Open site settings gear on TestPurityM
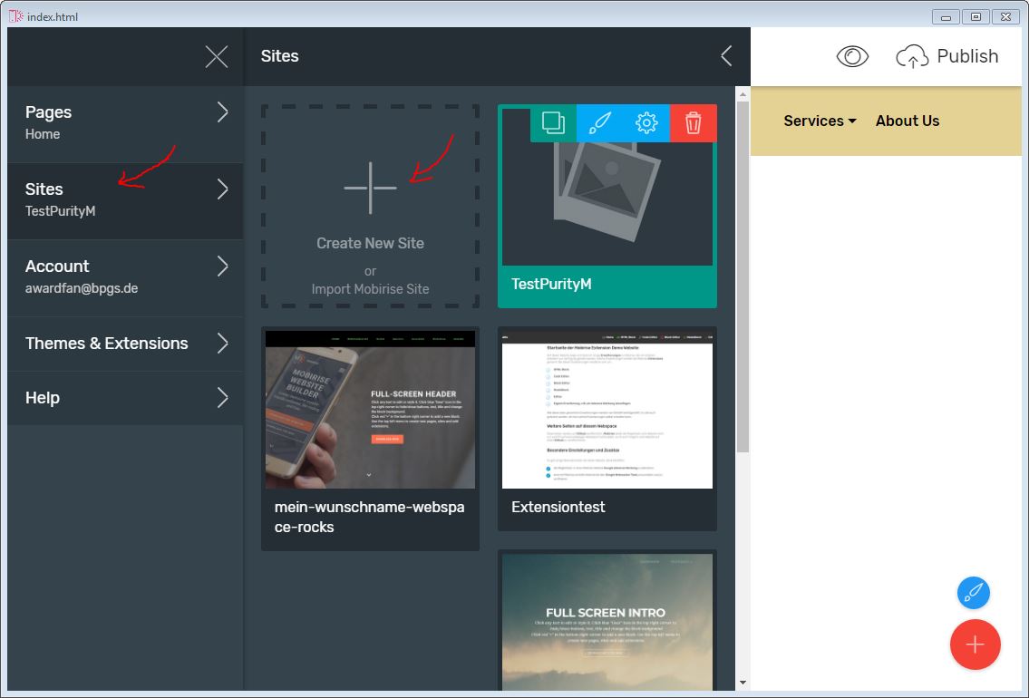Image resolution: width=1029 pixels, height=698 pixels. (646, 123)
